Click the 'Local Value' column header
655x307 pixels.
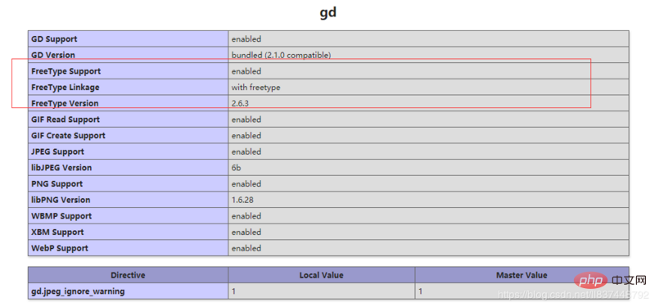322,275
